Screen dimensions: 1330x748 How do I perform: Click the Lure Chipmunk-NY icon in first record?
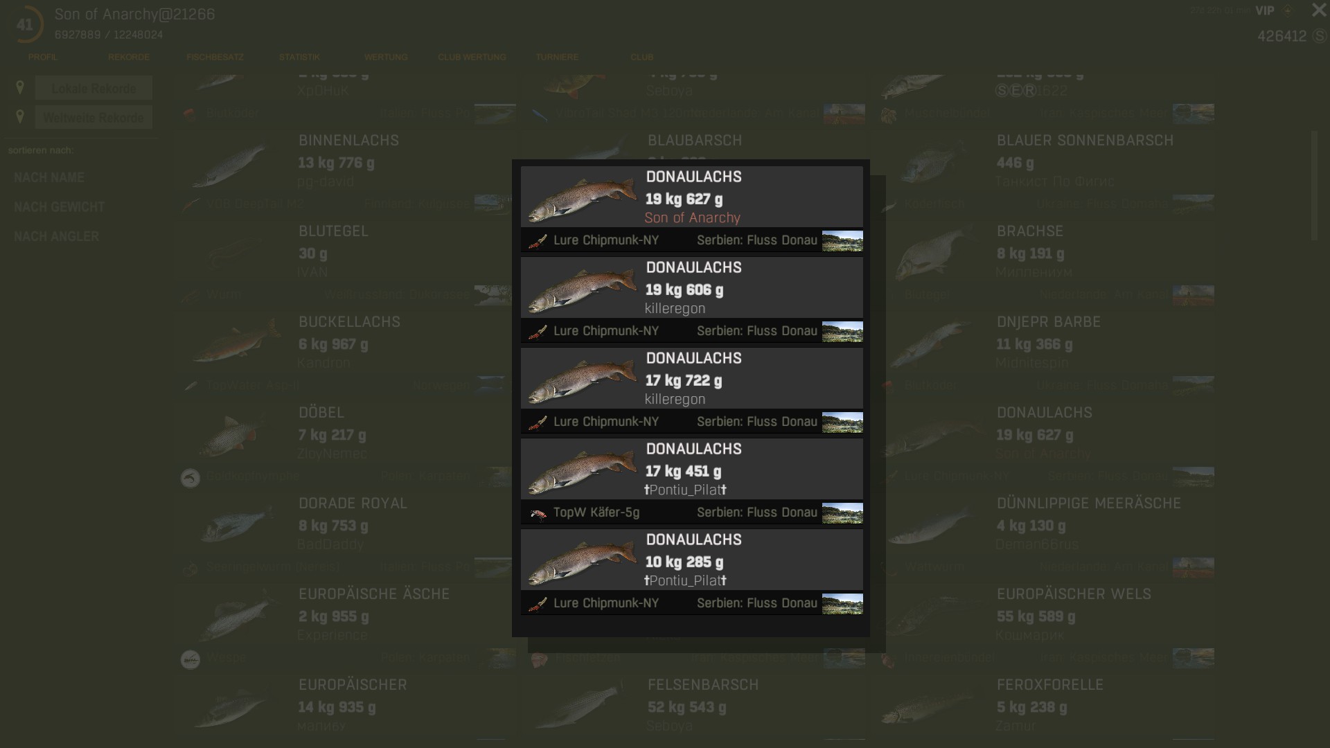pyautogui.click(x=538, y=241)
